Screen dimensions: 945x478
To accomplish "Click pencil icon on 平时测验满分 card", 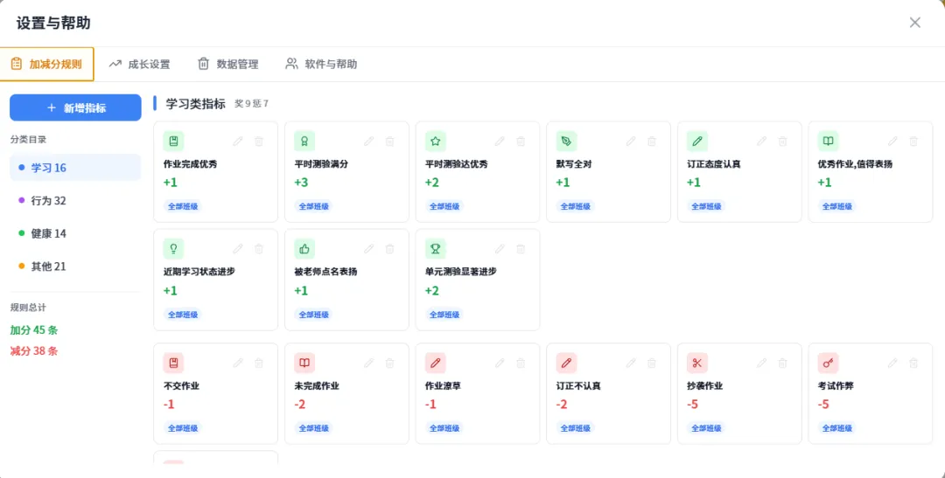I will pyautogui.click(x=369, y=142).
